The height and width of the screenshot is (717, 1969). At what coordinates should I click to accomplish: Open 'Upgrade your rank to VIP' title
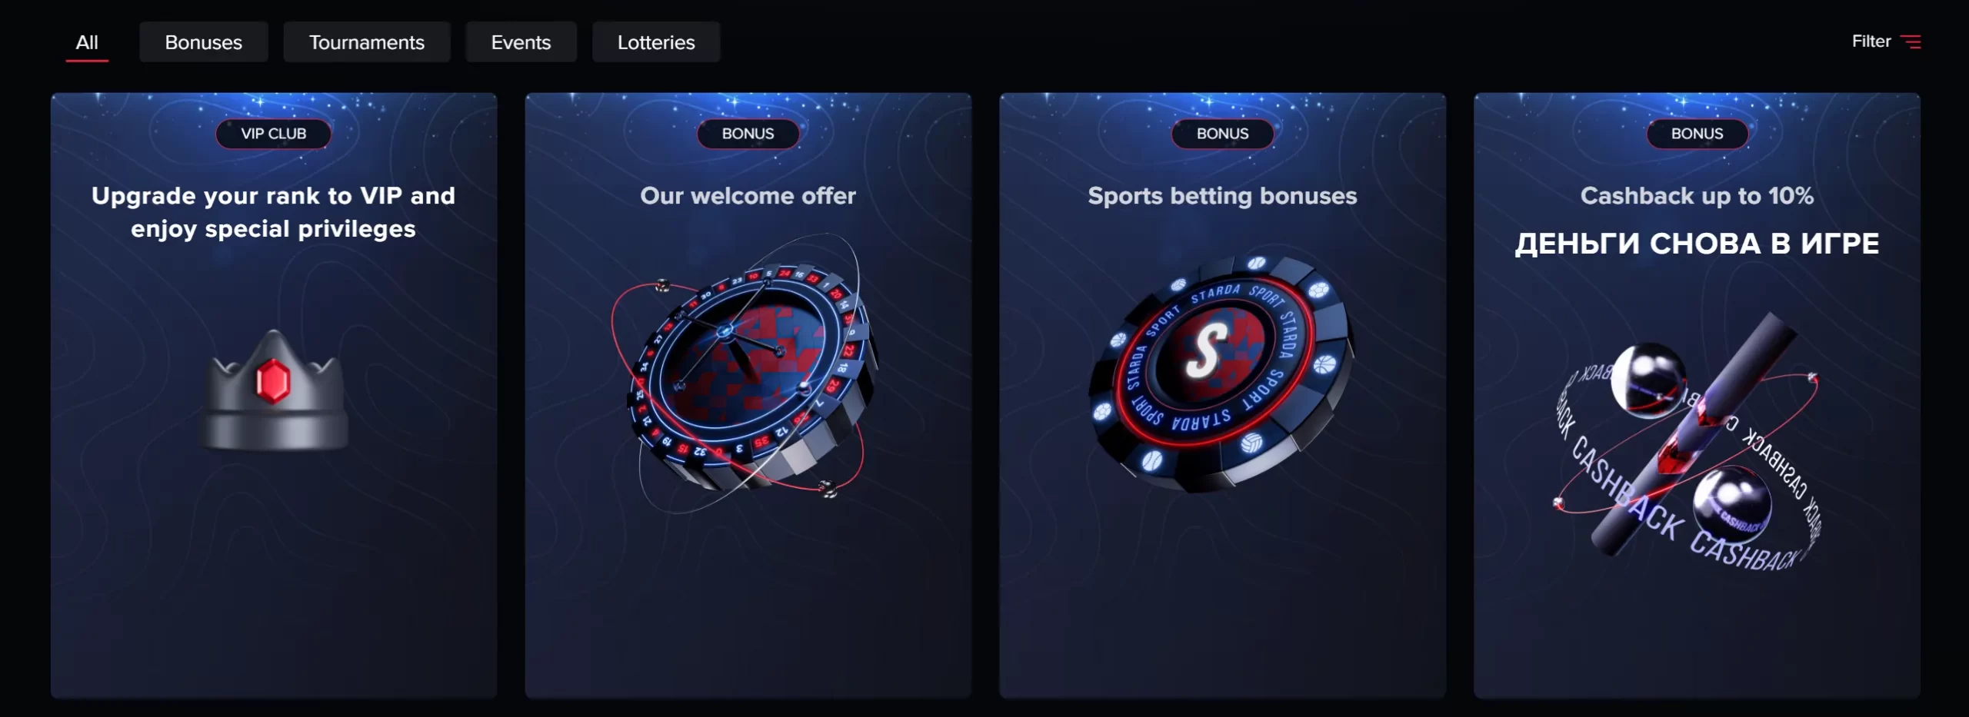coord(274,212)
